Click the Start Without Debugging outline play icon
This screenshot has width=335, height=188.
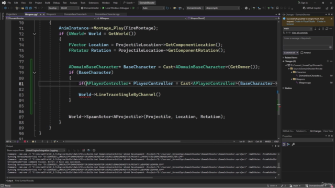pos(133,8)
